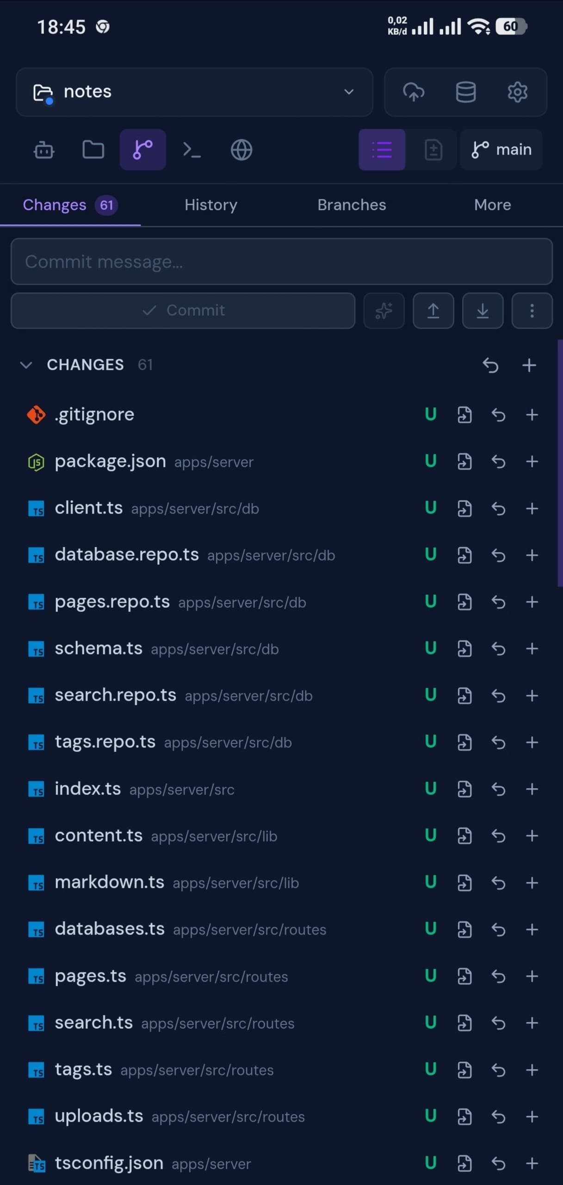Open the .gitignore file via its open-file icon
The width and height of the screenshot is (563, 1185).
tap(464, 415)
